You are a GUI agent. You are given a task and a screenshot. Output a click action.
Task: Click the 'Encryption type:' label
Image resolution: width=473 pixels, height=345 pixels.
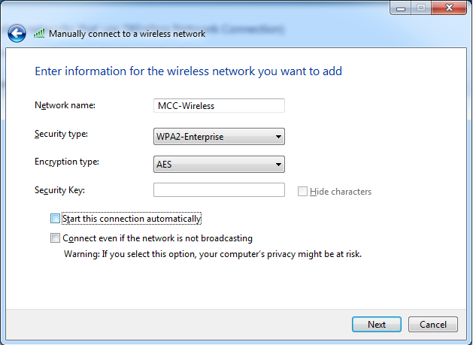click(x=67, y=162)
